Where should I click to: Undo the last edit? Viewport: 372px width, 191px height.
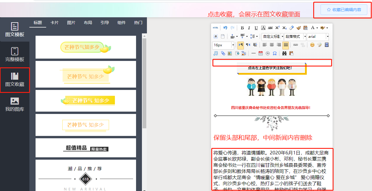[225, 28]
